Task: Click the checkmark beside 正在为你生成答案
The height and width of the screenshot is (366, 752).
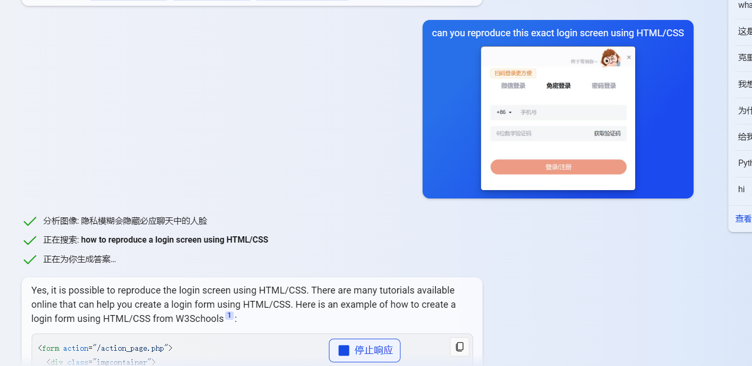Action: tap(30, 259)
